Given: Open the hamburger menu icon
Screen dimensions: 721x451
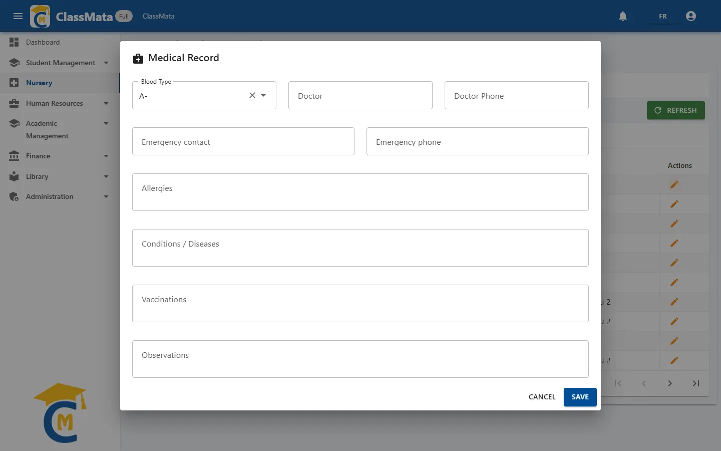Looking at the screenshot, I should coord(18,16).
